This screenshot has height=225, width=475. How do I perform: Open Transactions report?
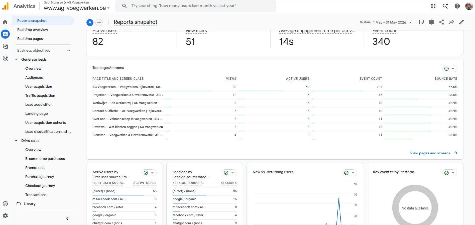(36, 195)
